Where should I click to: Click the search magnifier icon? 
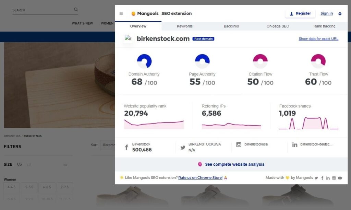tap(76, 9)
